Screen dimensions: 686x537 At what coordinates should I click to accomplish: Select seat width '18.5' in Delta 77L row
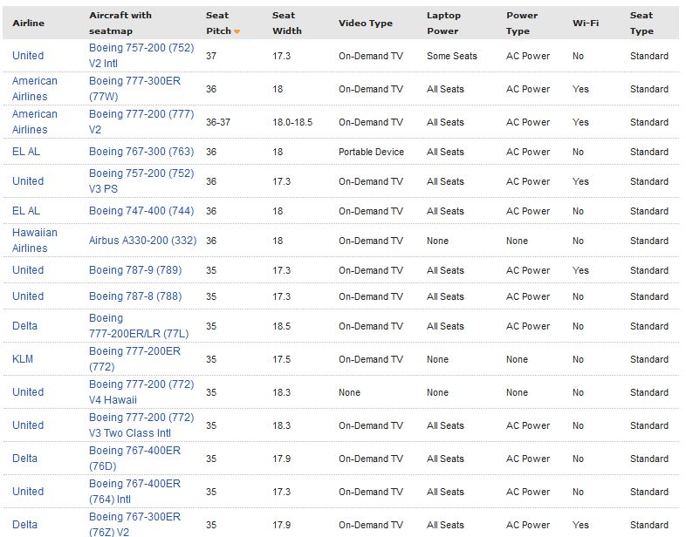click(x=281, y=326)
